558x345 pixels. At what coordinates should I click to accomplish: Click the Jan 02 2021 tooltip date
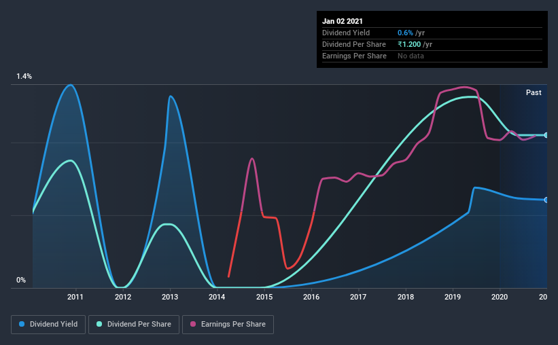pos(343,21)
